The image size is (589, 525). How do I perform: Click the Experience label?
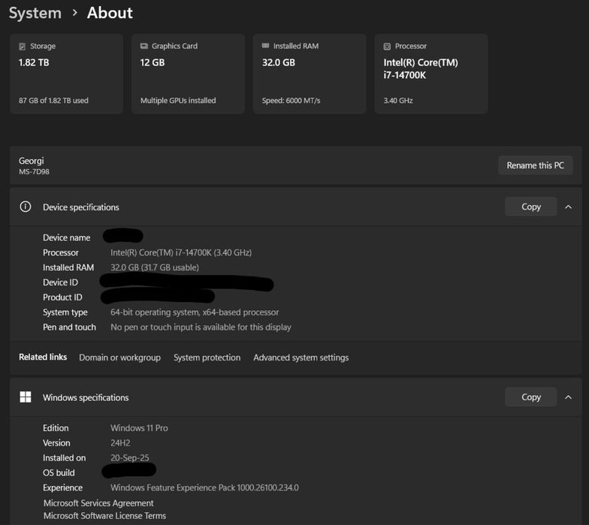click(x=63, y=488)
